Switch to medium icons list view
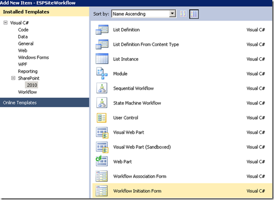Image resolution: width=274 pixels, height=200 pixels. pyautogui.click(x=194, y=14)
